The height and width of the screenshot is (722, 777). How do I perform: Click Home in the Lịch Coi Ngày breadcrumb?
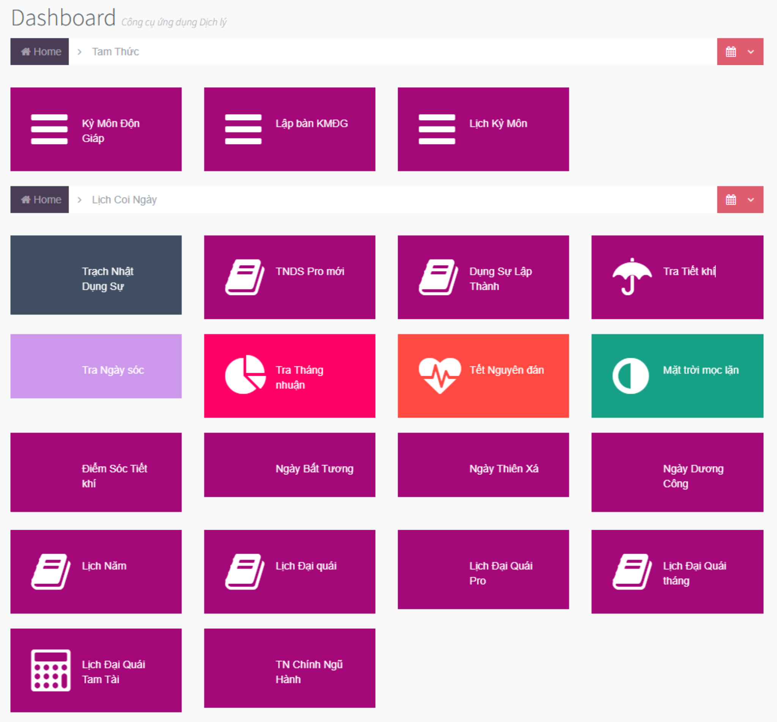click(x=39, y=199)
